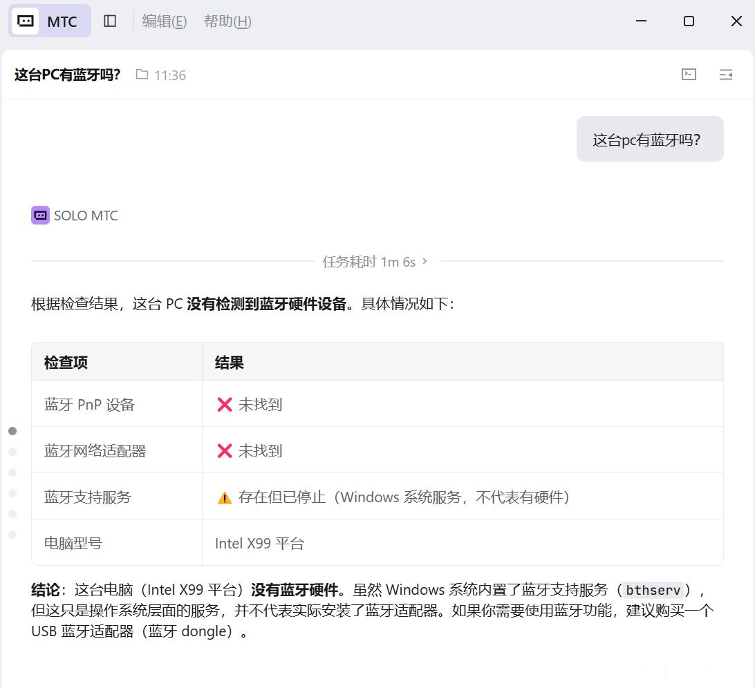
Task: Click the bthserv code label
Action: 653,590
